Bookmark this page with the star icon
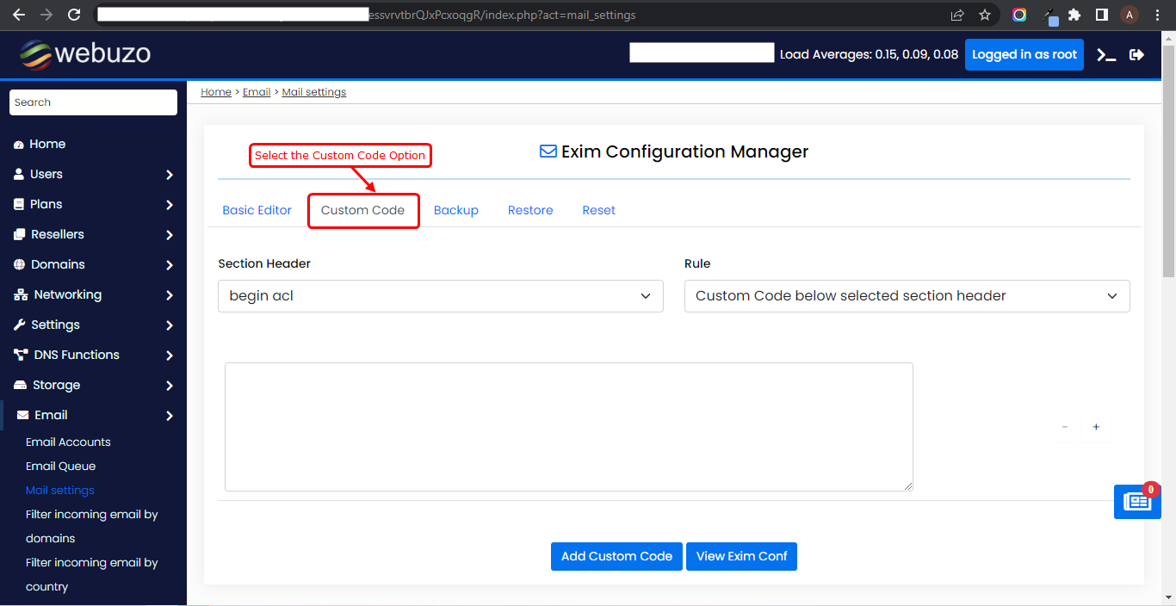Viewport: 1176px width, 606px height. [985, 15]
